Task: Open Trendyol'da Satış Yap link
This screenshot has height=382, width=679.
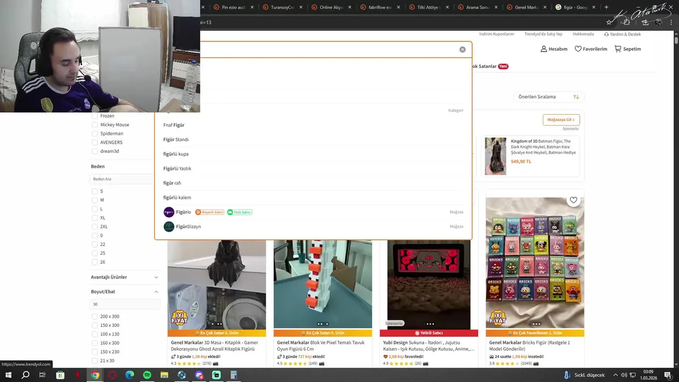Action: tap(543, 34)
